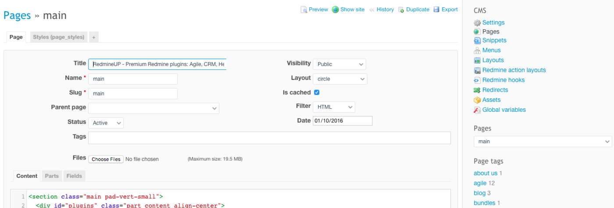
Task: Open the Pages breadcrumb link in heading
Action: click(x=17, y=16)
